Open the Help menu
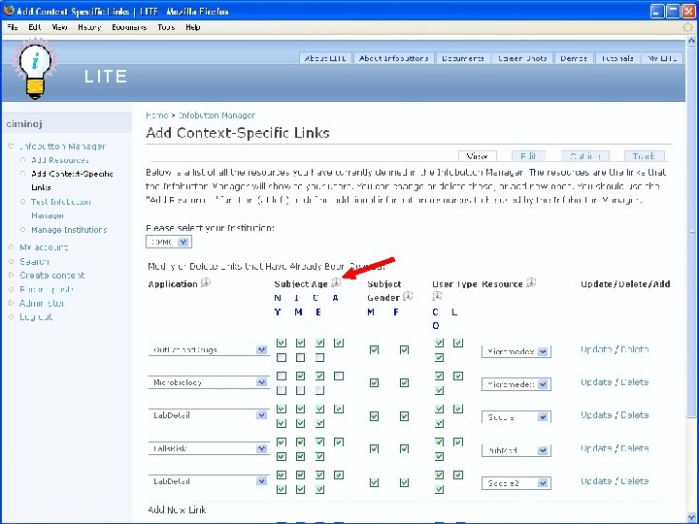This screenshot has height=524, width=699. [x=192, y=27]
